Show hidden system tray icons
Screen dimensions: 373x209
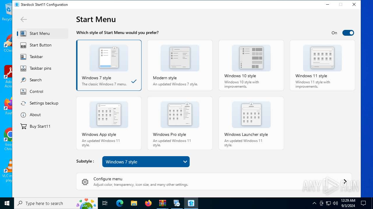[x=314, y=203]
